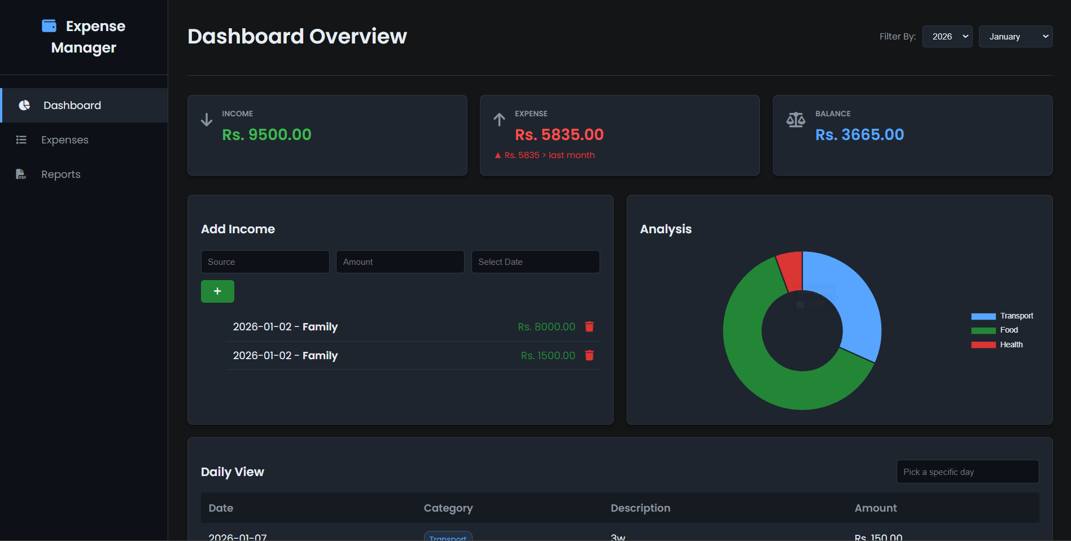The width and height of the screenshot is (1071, 541).
Task: Toggle Transport in the chart legend
Action: [x=1002, y=316]
